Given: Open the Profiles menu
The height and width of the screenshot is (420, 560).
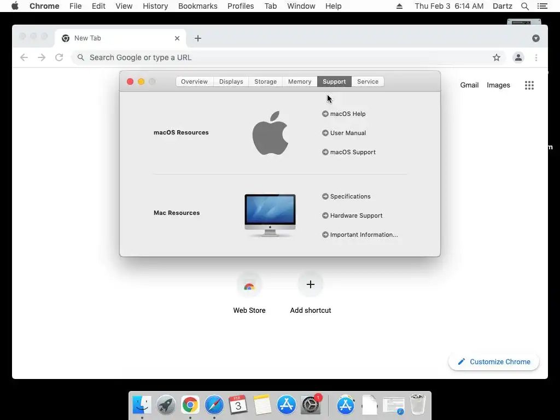Looking at the screenshot, I should coord(241,6).
